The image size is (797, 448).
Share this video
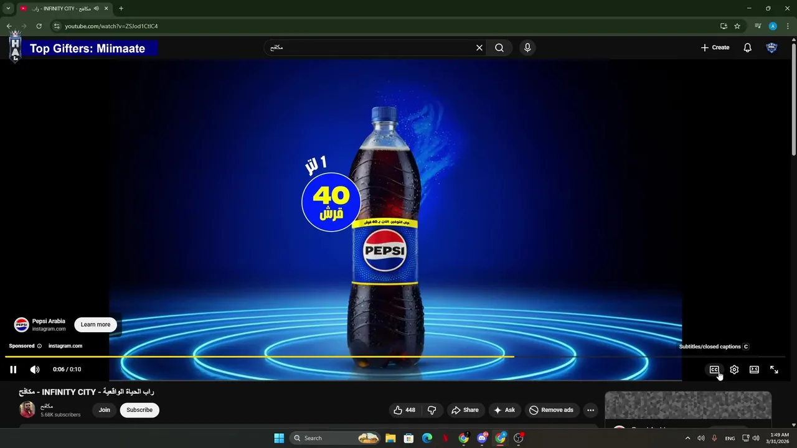465,410
